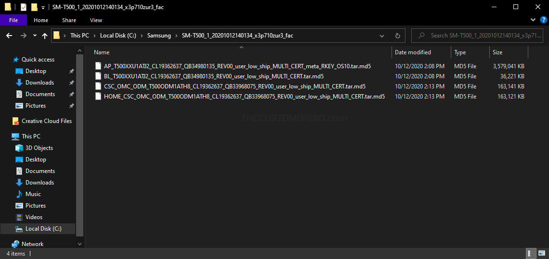Click the 3,579,041 KB size value
This screenshot has height=259, width=549.
tap(509, 66)
